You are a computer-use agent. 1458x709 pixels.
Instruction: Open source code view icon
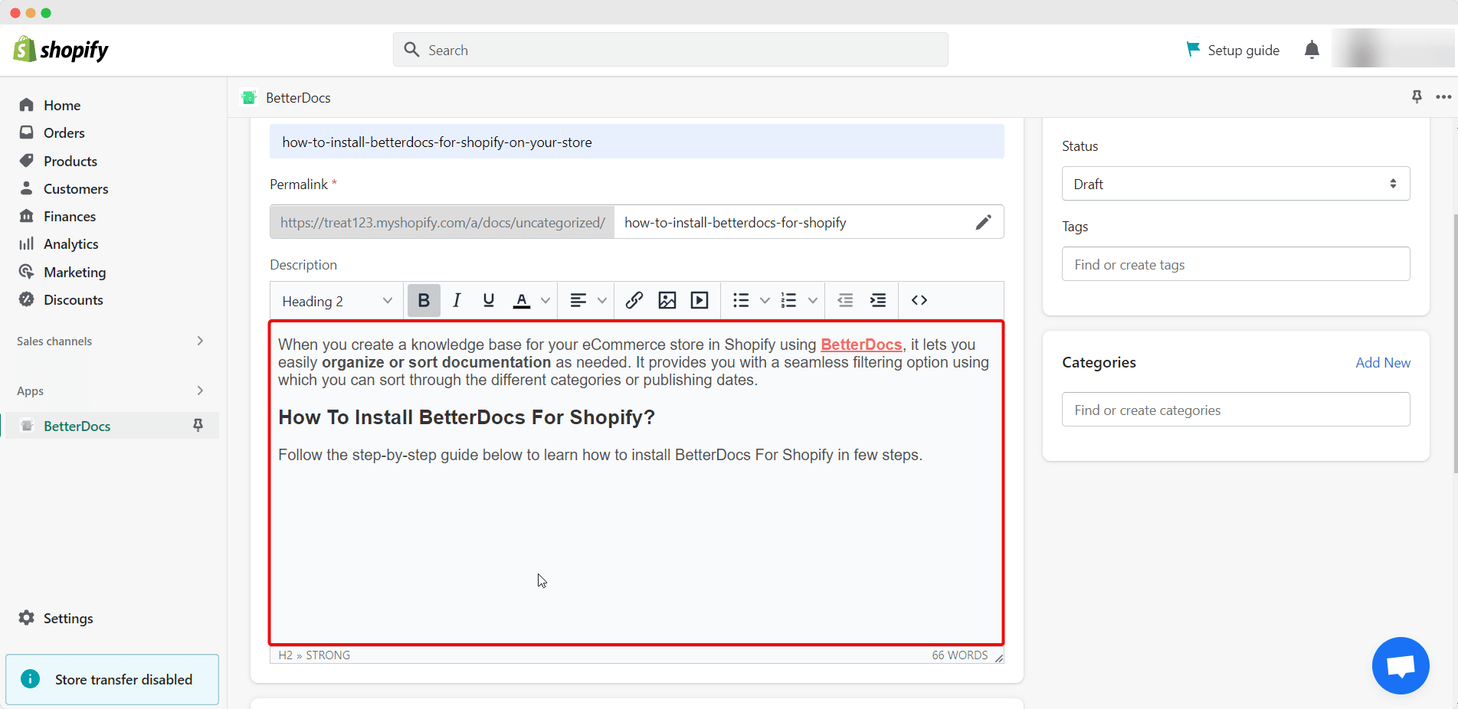[x=919, y=300]
